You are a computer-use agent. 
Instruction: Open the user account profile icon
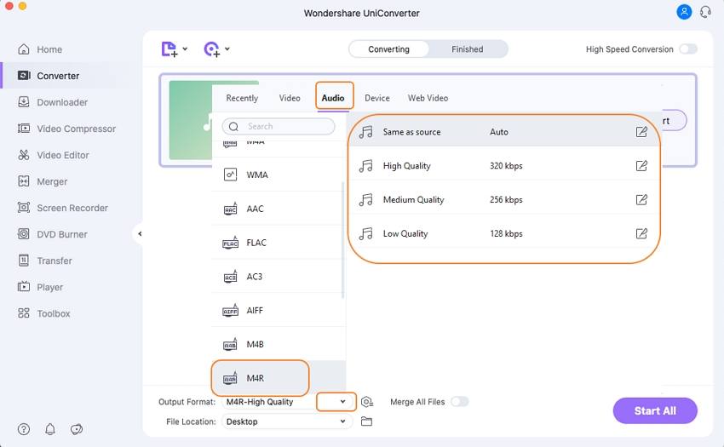pyautogui.click(x=684, y=12)
